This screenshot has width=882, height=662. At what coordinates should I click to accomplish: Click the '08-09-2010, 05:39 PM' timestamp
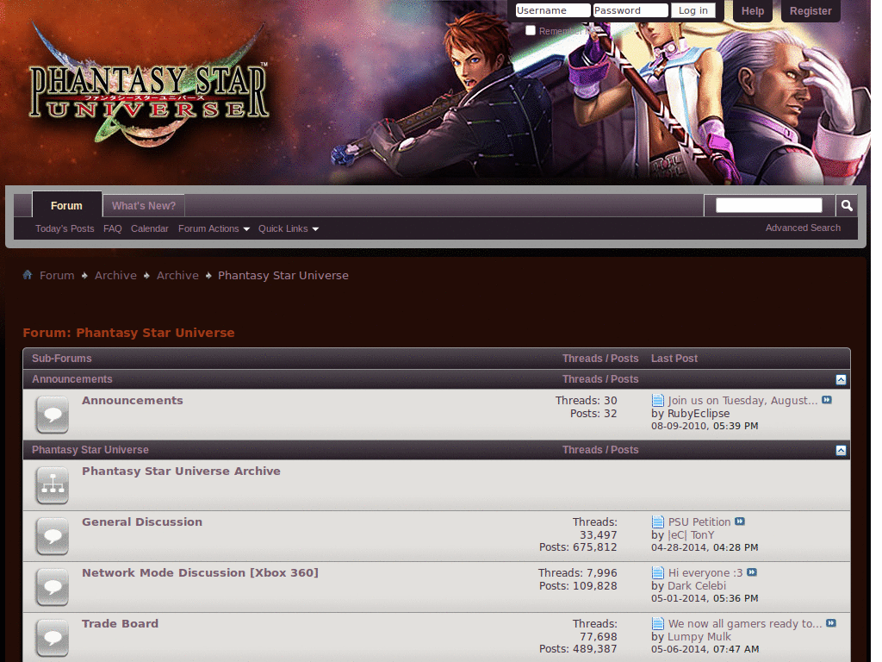[x=705, y=426]
